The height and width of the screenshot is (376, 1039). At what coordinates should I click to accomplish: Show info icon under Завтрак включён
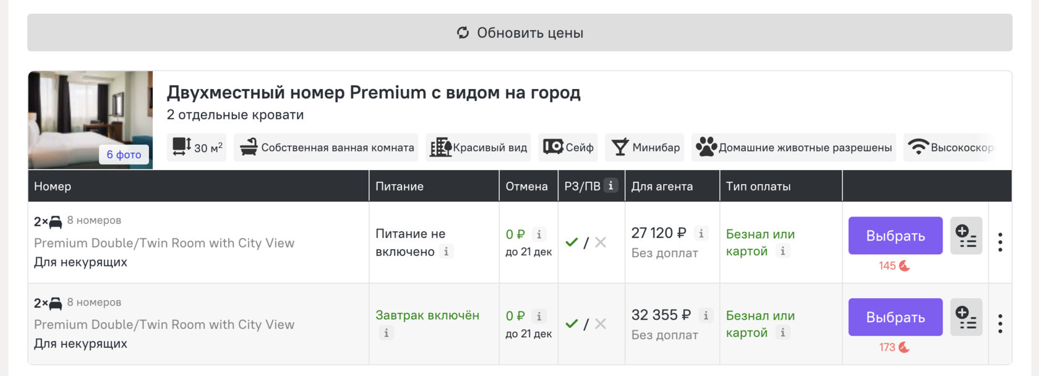coord(386,333)
